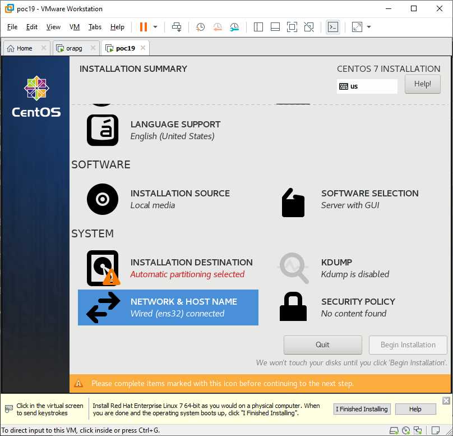Click CD/DVD drive status bar icon
453x436 pixels.
pyautogui.click(x=406, y=431)
